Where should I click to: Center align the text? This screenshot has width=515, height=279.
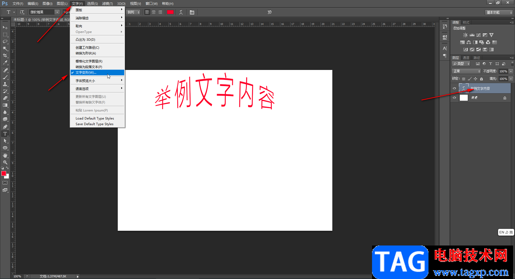pyautogui.click(x=154, y=12)
